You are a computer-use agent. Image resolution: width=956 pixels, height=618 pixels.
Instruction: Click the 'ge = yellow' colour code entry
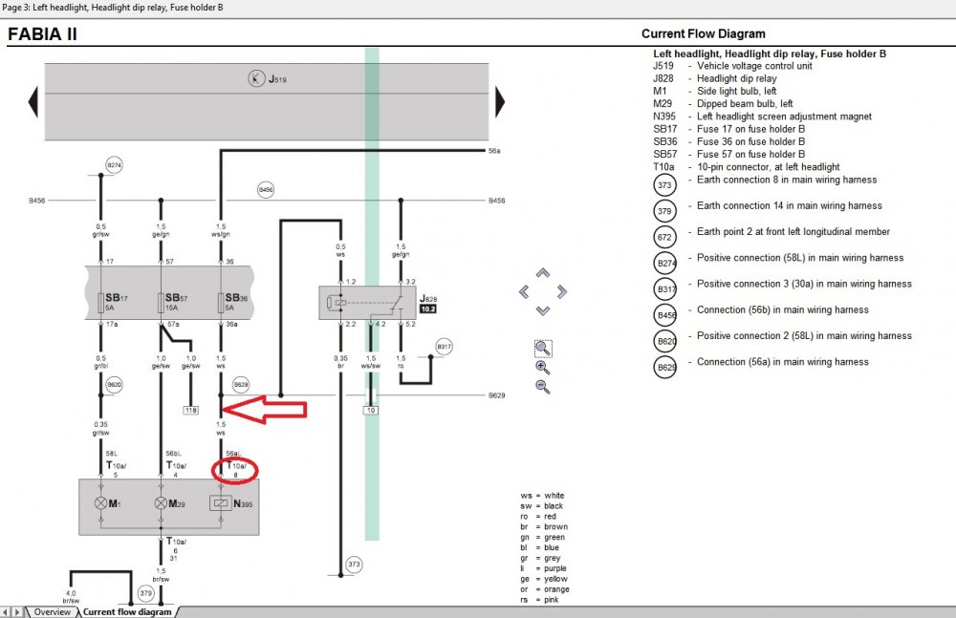coord(544,579)
